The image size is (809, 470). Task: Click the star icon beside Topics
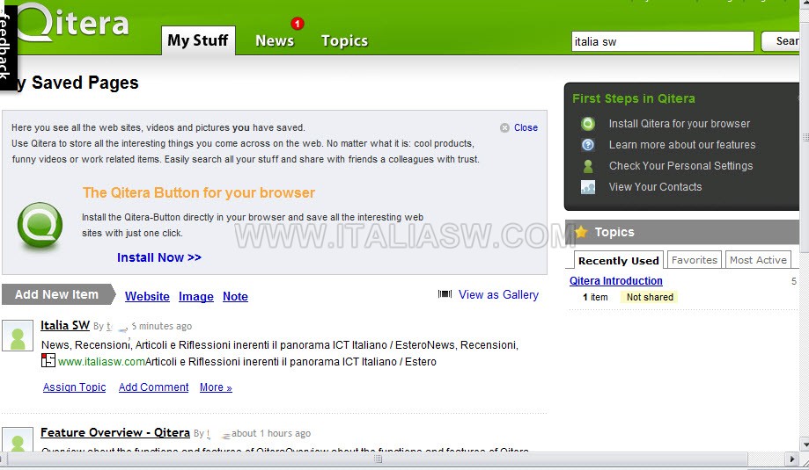pos(581,232)
